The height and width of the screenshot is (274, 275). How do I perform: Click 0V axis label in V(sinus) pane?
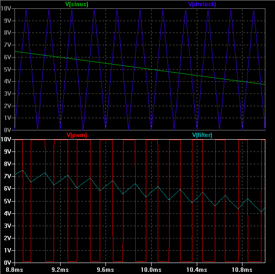7,130
